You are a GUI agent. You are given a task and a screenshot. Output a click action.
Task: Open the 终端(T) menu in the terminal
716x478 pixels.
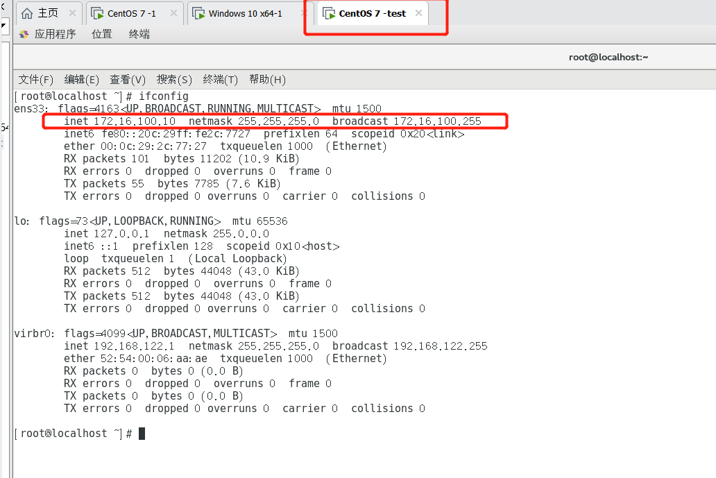coord(220,80)
